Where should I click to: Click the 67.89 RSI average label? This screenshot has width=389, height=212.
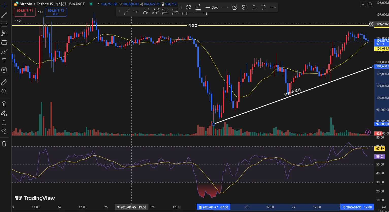coord(380,148)
